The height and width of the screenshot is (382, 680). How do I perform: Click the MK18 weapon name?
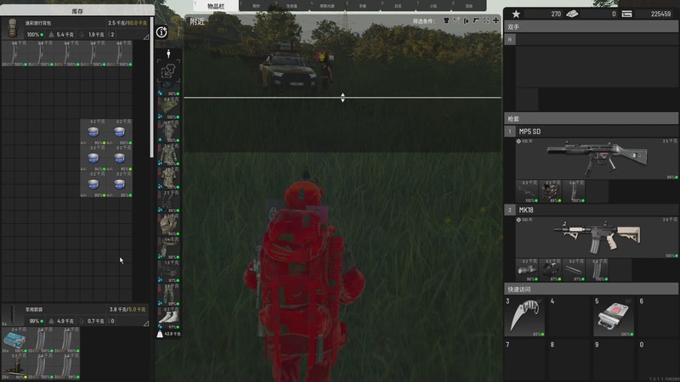526,210
